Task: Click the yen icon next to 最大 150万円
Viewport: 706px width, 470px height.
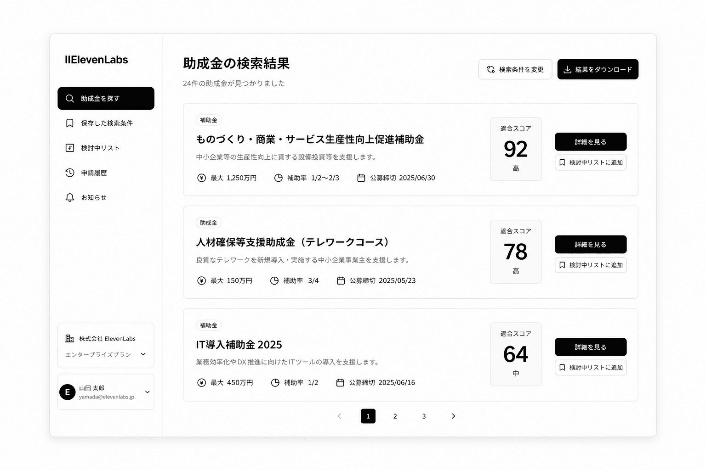Action: click(x=201, y=280)
